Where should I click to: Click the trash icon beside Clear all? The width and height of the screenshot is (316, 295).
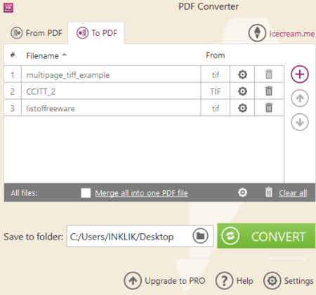coord(269,192)
